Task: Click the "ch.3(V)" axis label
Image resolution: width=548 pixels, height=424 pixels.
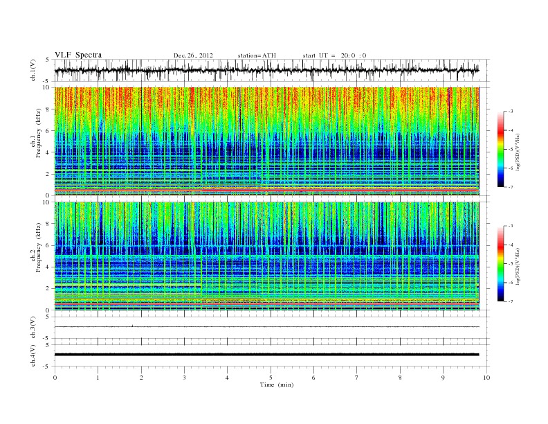Action: 33,328
